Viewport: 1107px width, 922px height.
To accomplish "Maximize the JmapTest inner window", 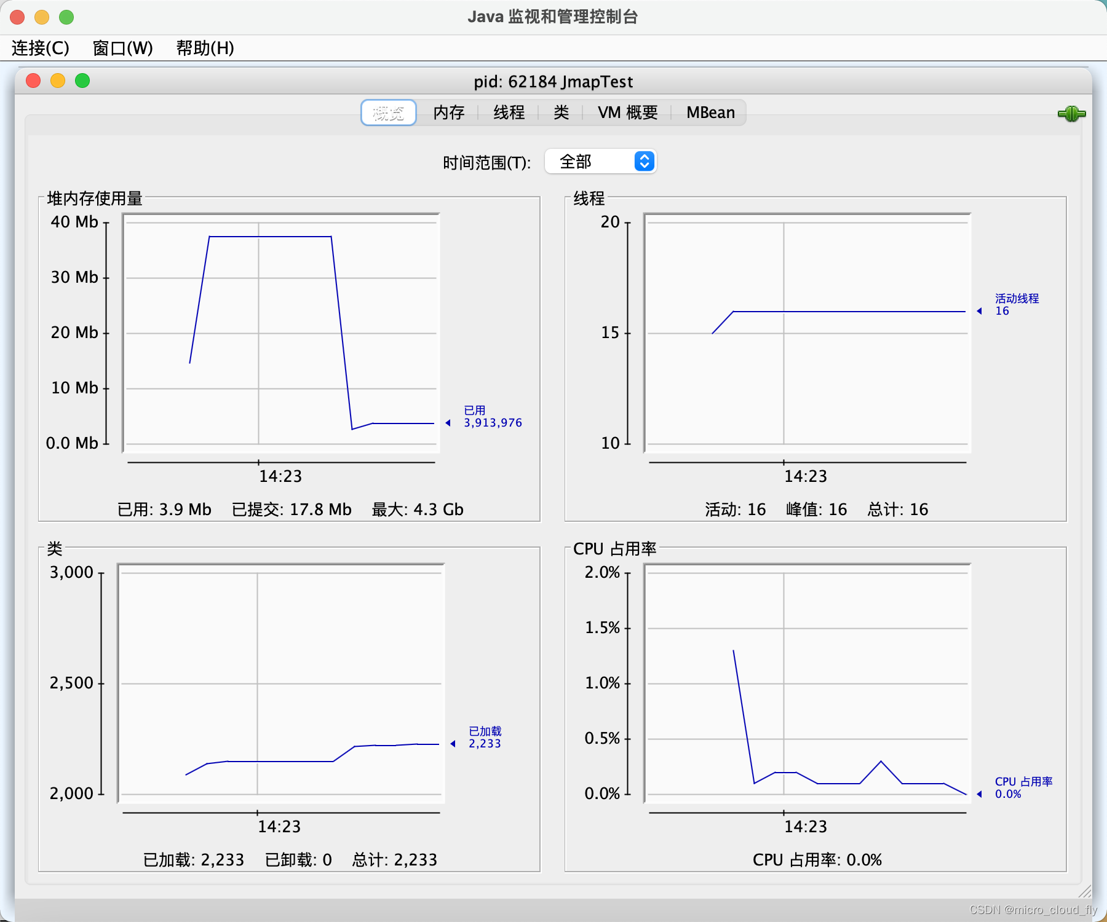I will point(82,81).
